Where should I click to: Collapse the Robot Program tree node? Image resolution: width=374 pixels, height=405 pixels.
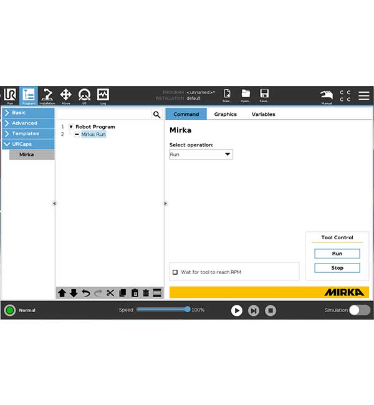click(71, 127)
